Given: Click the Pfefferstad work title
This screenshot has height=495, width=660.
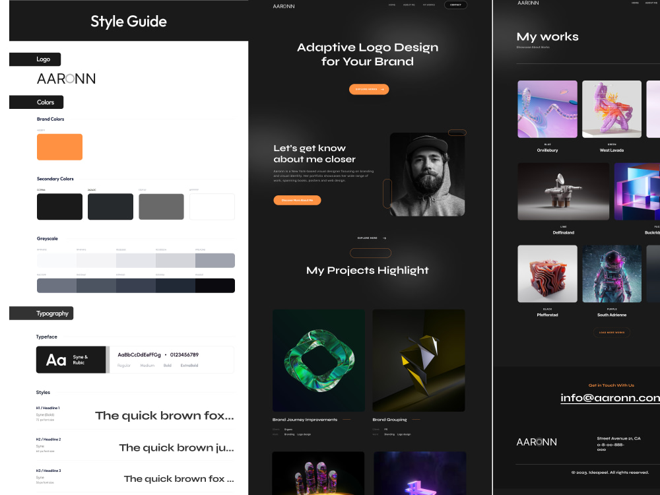Looking at the screenshot, I should [x=547, y=315].
